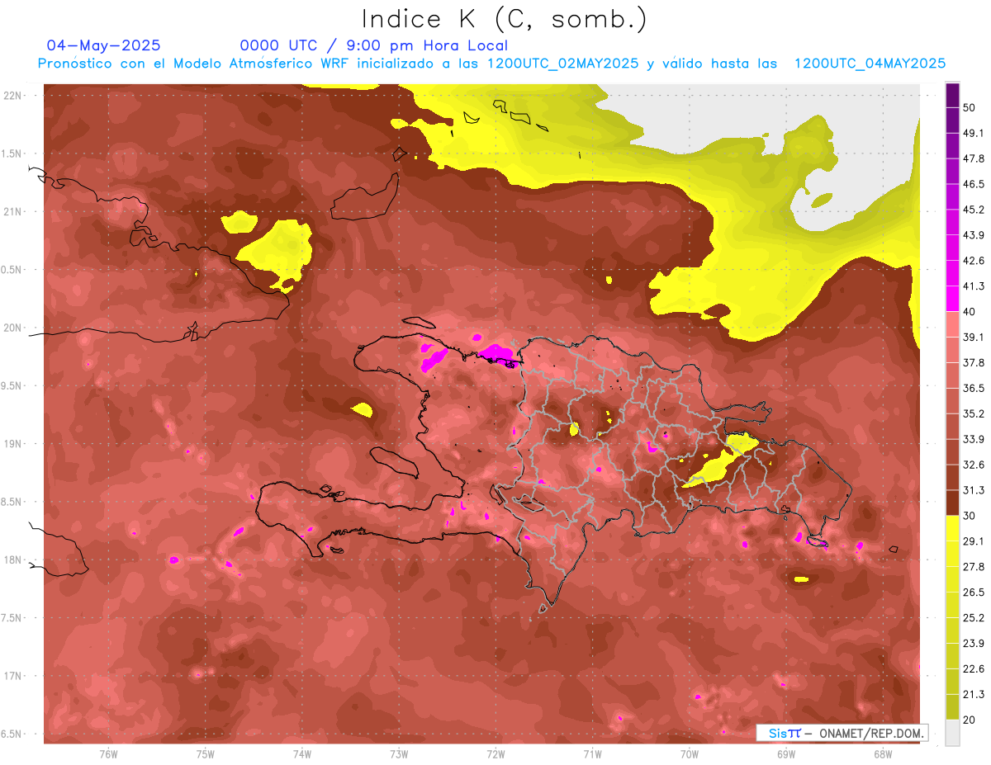Click the colorbar value 27.8
The height and width of the screenshot is (765, 991).
(x=974, y=567)
